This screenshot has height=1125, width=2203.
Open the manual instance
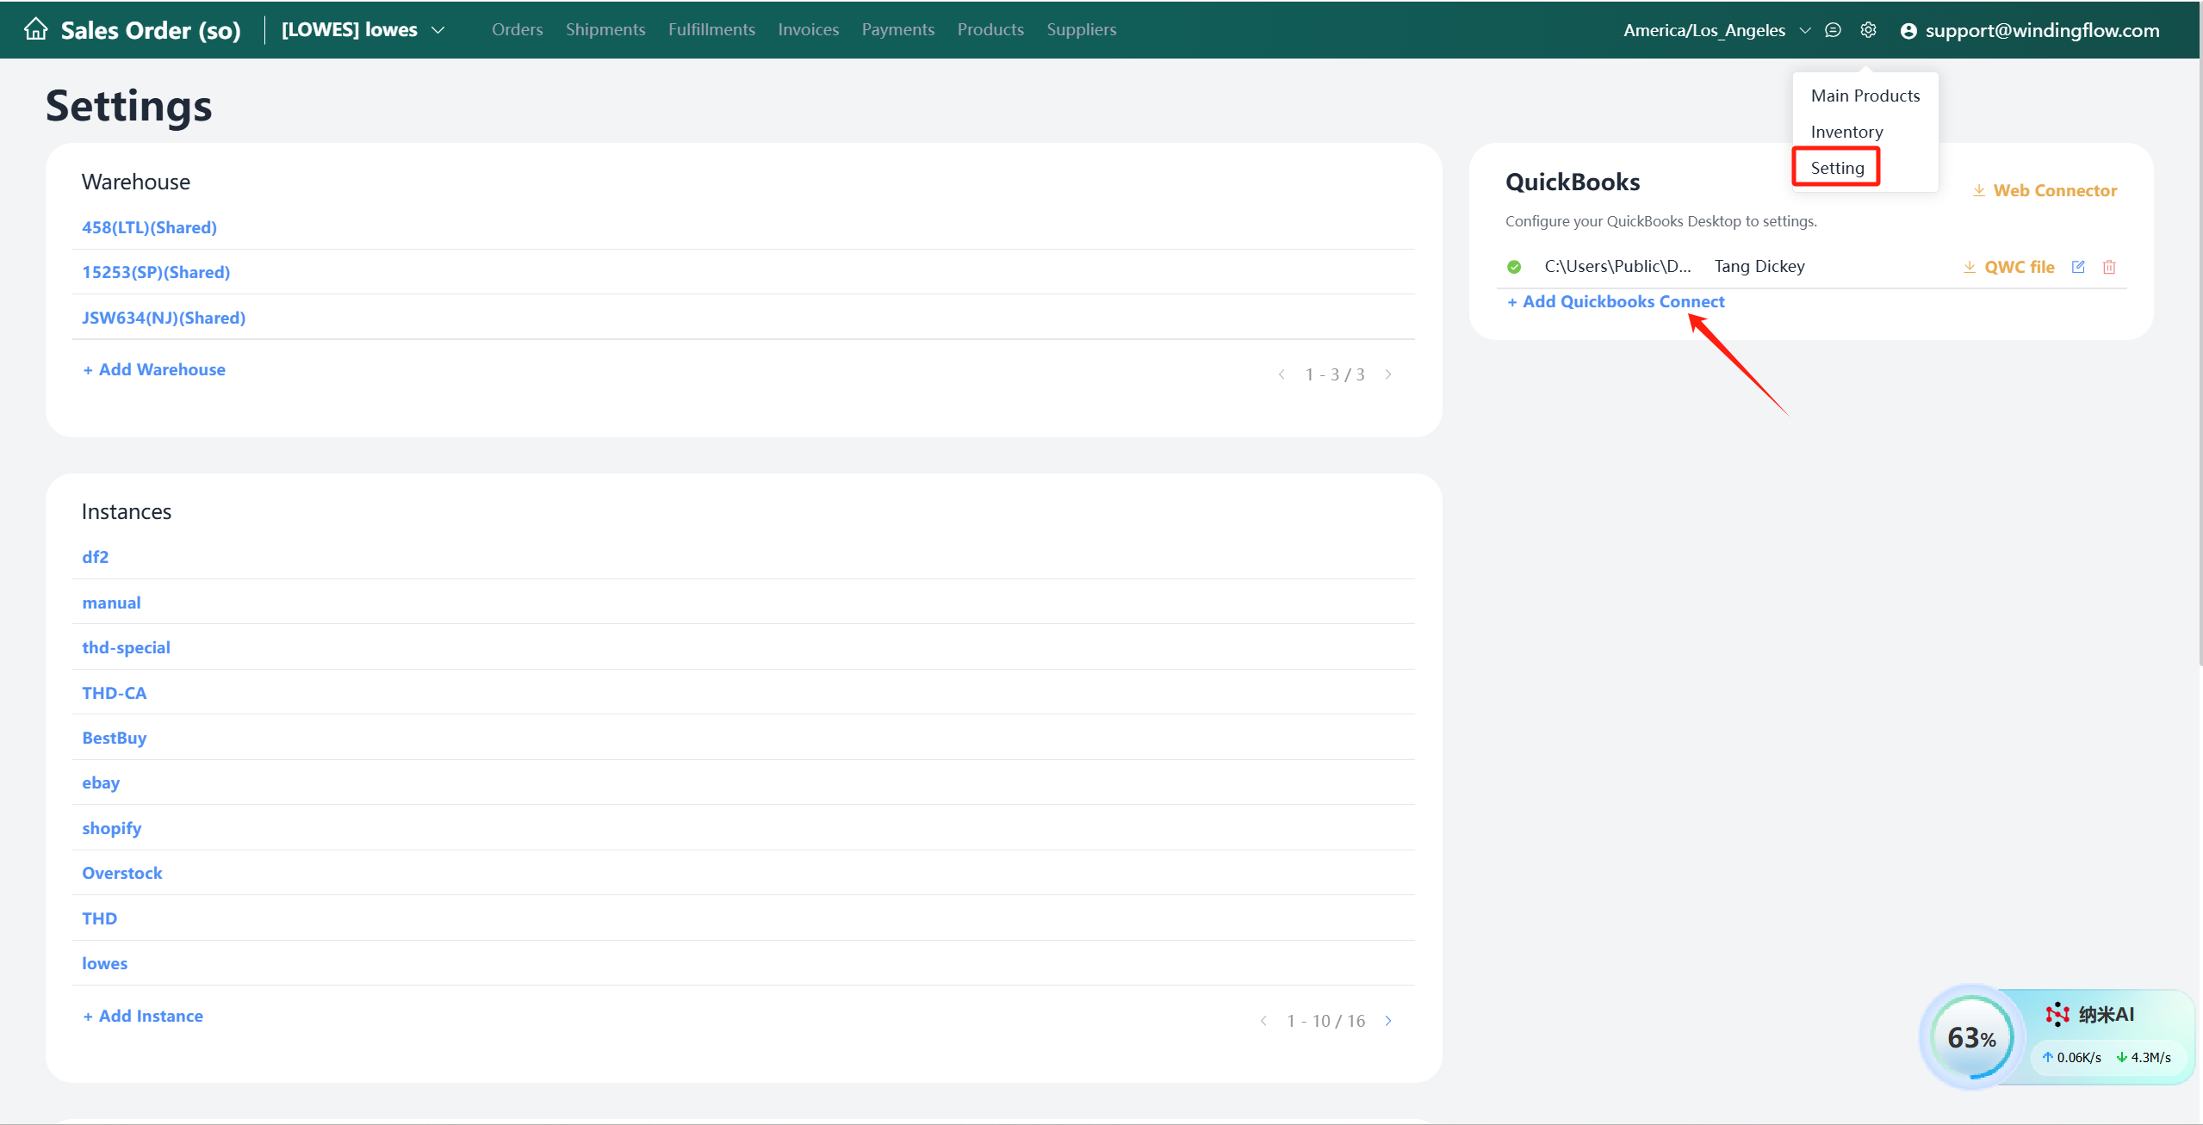click(111, 603)
